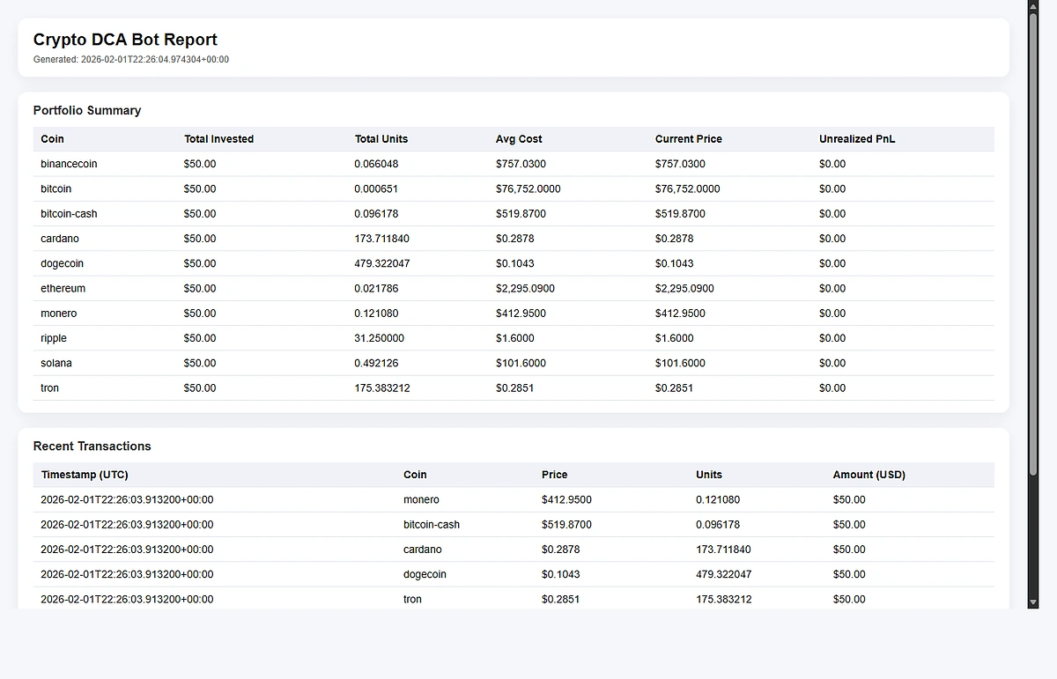Select the Coin column header
Screen dimensions: 1057x679
coord(52,139)
